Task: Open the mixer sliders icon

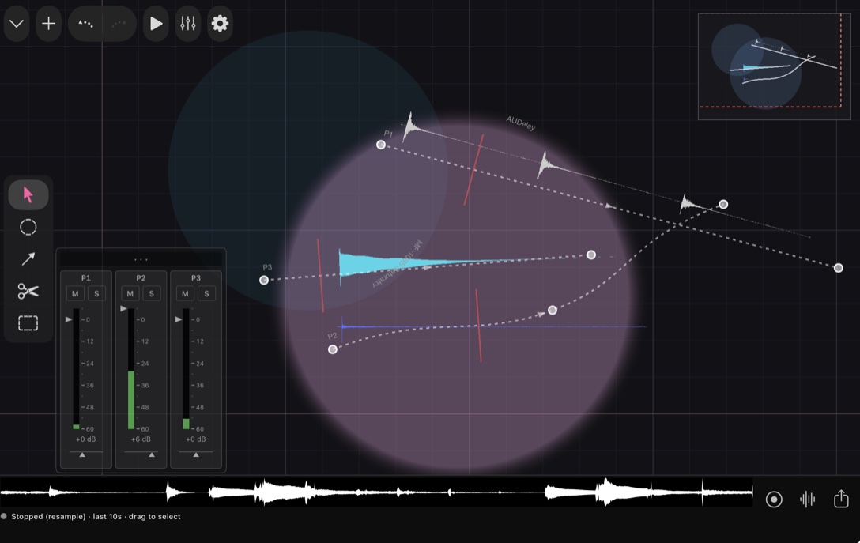Action: tap(187, 24)
